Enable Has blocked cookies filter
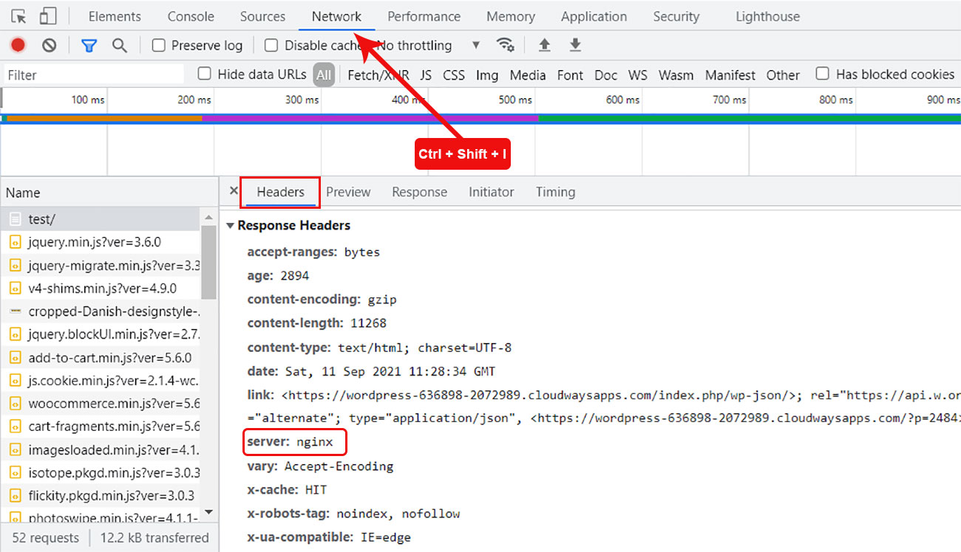Viewport: 961px width, 552px height. [822, 74]
